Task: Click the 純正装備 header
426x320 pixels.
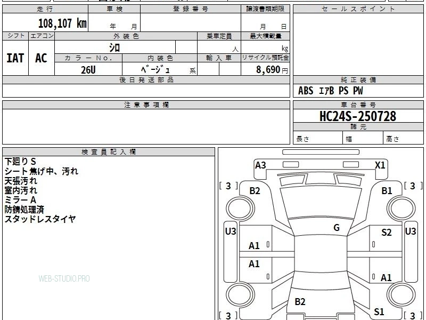Action: pos(358,80)
